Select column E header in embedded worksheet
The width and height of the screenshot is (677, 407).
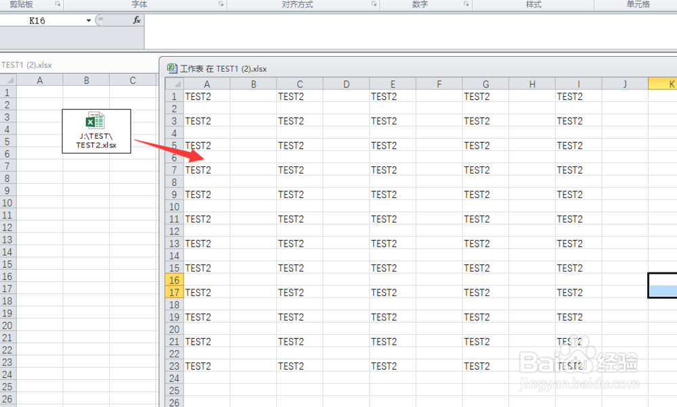tap(393, 84)
